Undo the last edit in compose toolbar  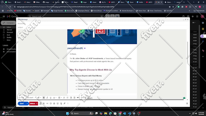tap(20, 98)
